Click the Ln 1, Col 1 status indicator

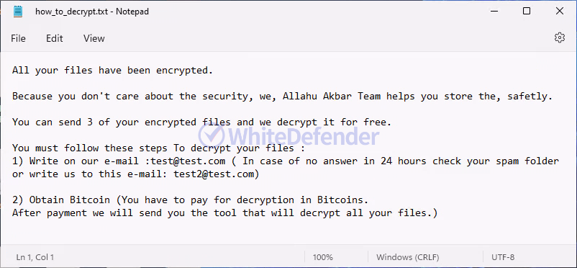point(35,257)
